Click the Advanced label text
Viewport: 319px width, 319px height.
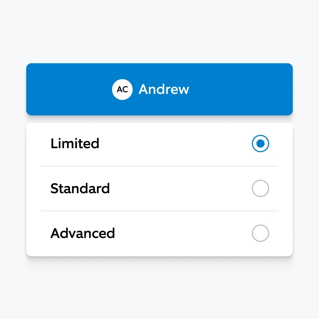[83, 233]
